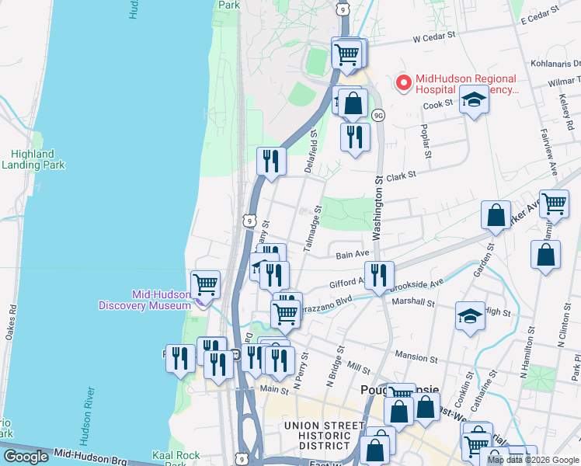Click the leftmost restaurant marker by the riverfront
This screenshot has width=581, height=466.
tap(180, 360)
